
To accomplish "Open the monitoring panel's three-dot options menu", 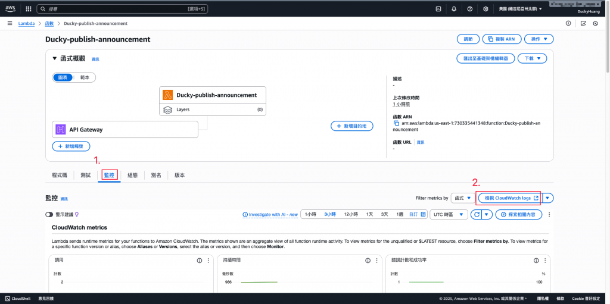I will click(x=549, y=214).
